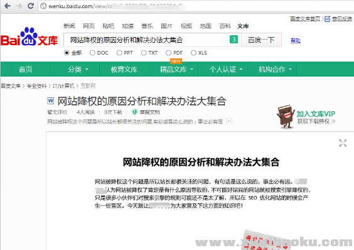Click the VIP book mascot image
This screenshot has width=354, height=250.
(286, 116)
